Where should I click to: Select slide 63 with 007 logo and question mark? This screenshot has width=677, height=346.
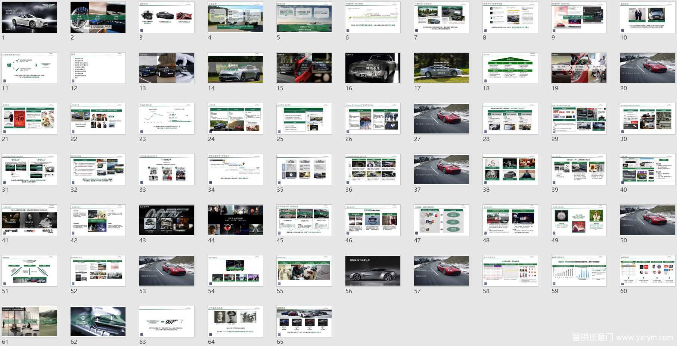(167, 321)
